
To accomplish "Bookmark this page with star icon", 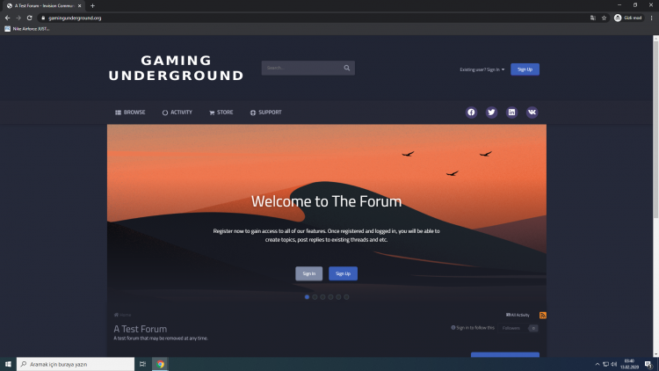I will tap(604, 18).
